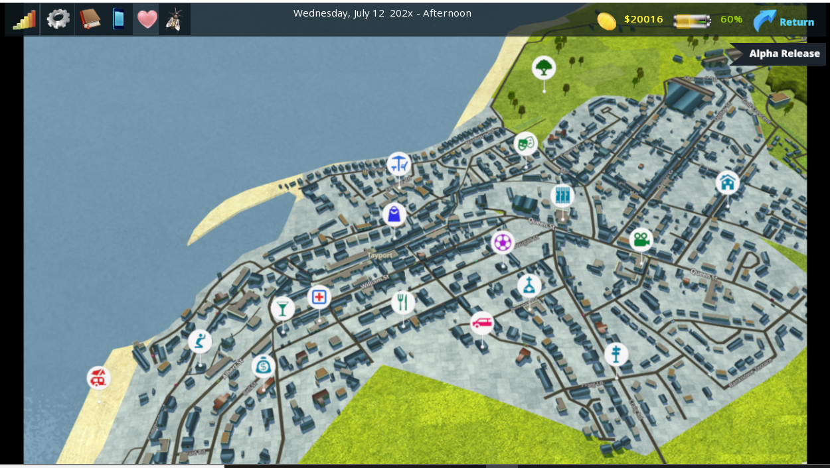Open the journal book icon
Image resolution: width=830 pixels, height=468 pixels.
(90, 19)
